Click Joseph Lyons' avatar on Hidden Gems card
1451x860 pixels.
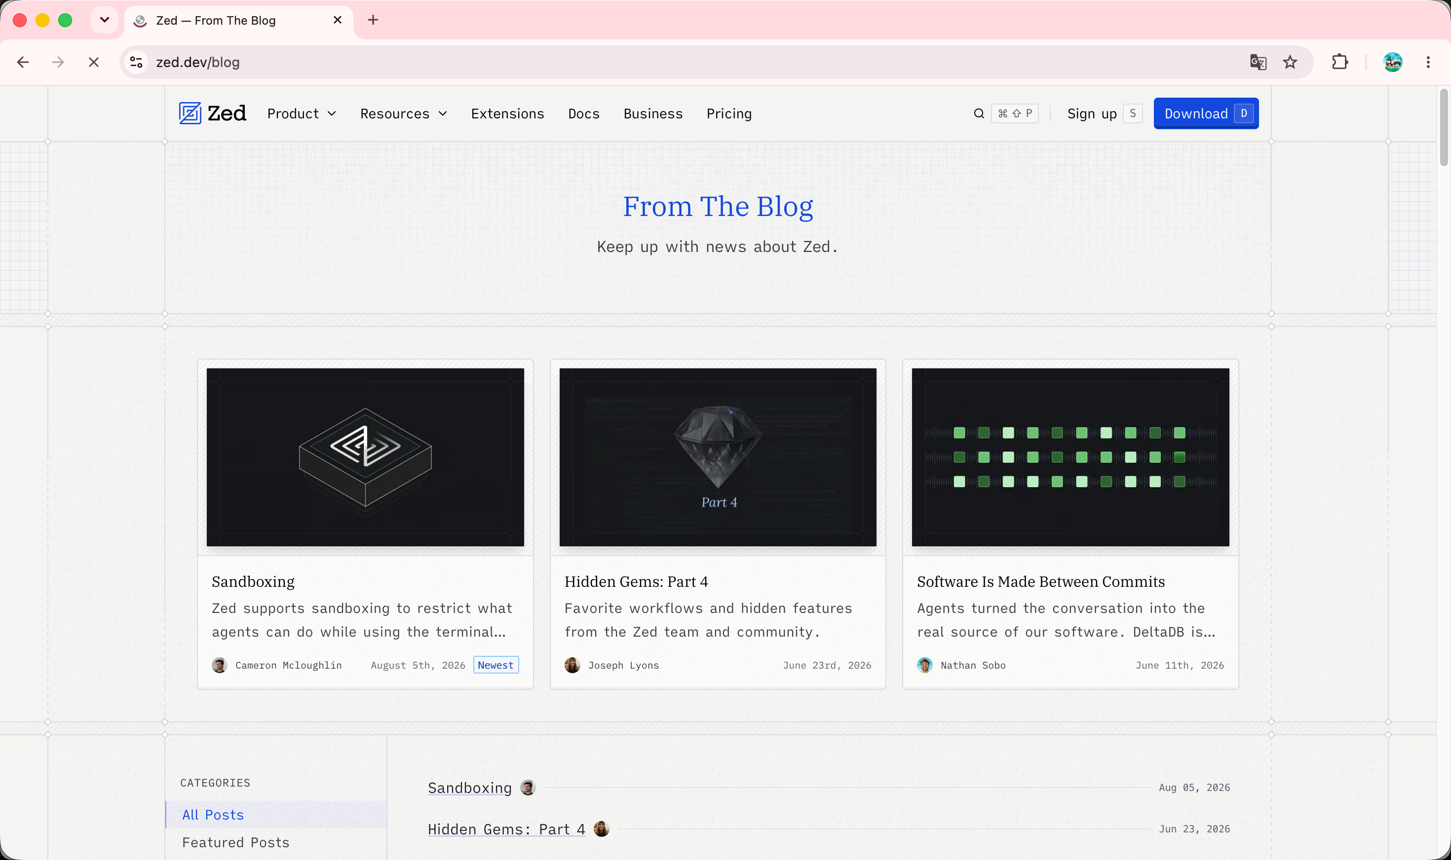pos(573,665)
